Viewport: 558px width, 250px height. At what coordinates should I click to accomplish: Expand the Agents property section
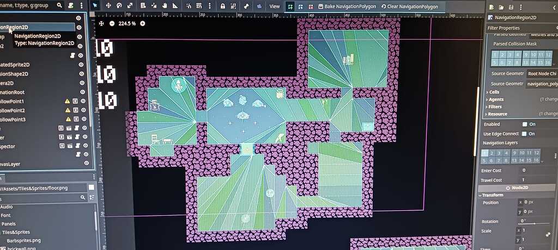tap(496, 99)
